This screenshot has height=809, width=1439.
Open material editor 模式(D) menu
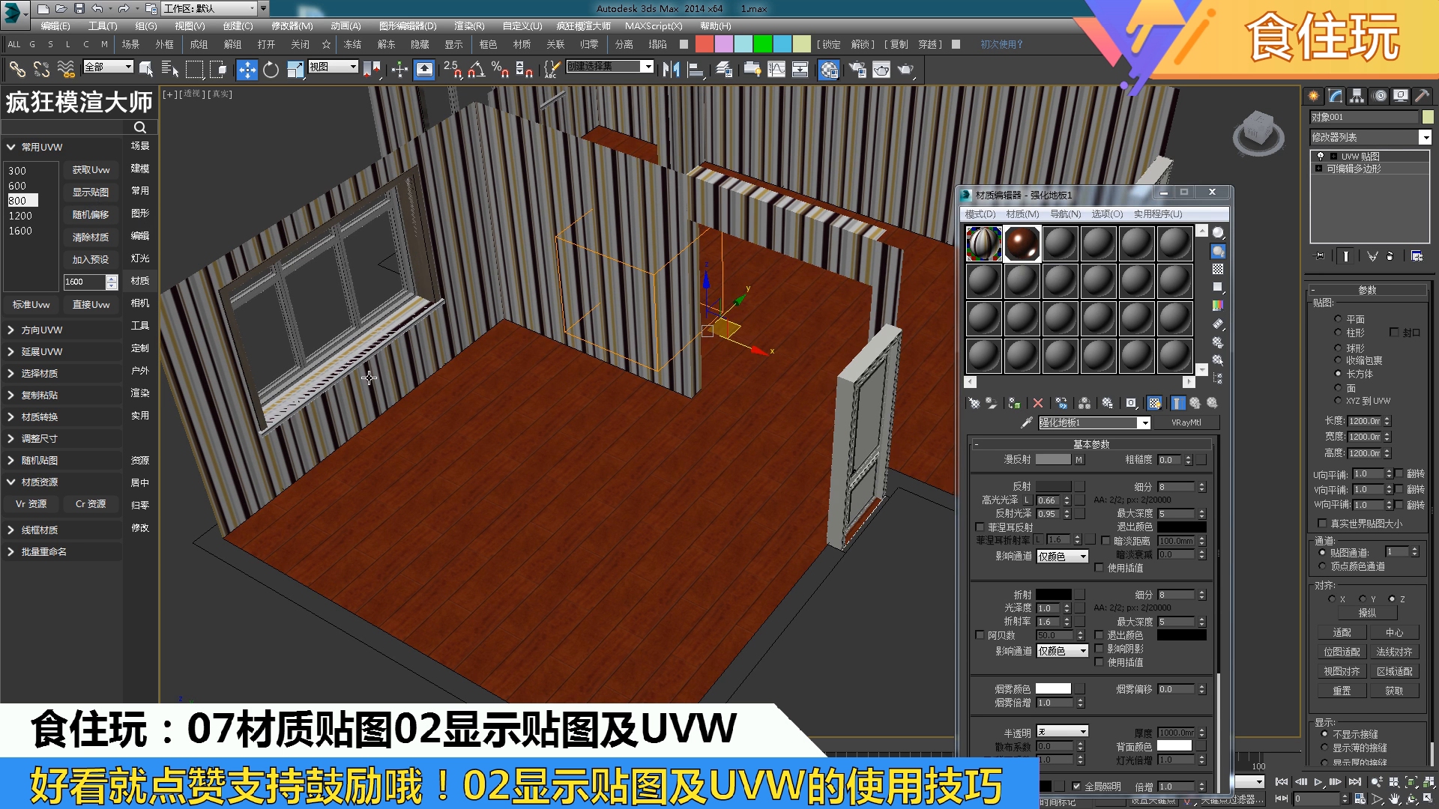point(980,214)
